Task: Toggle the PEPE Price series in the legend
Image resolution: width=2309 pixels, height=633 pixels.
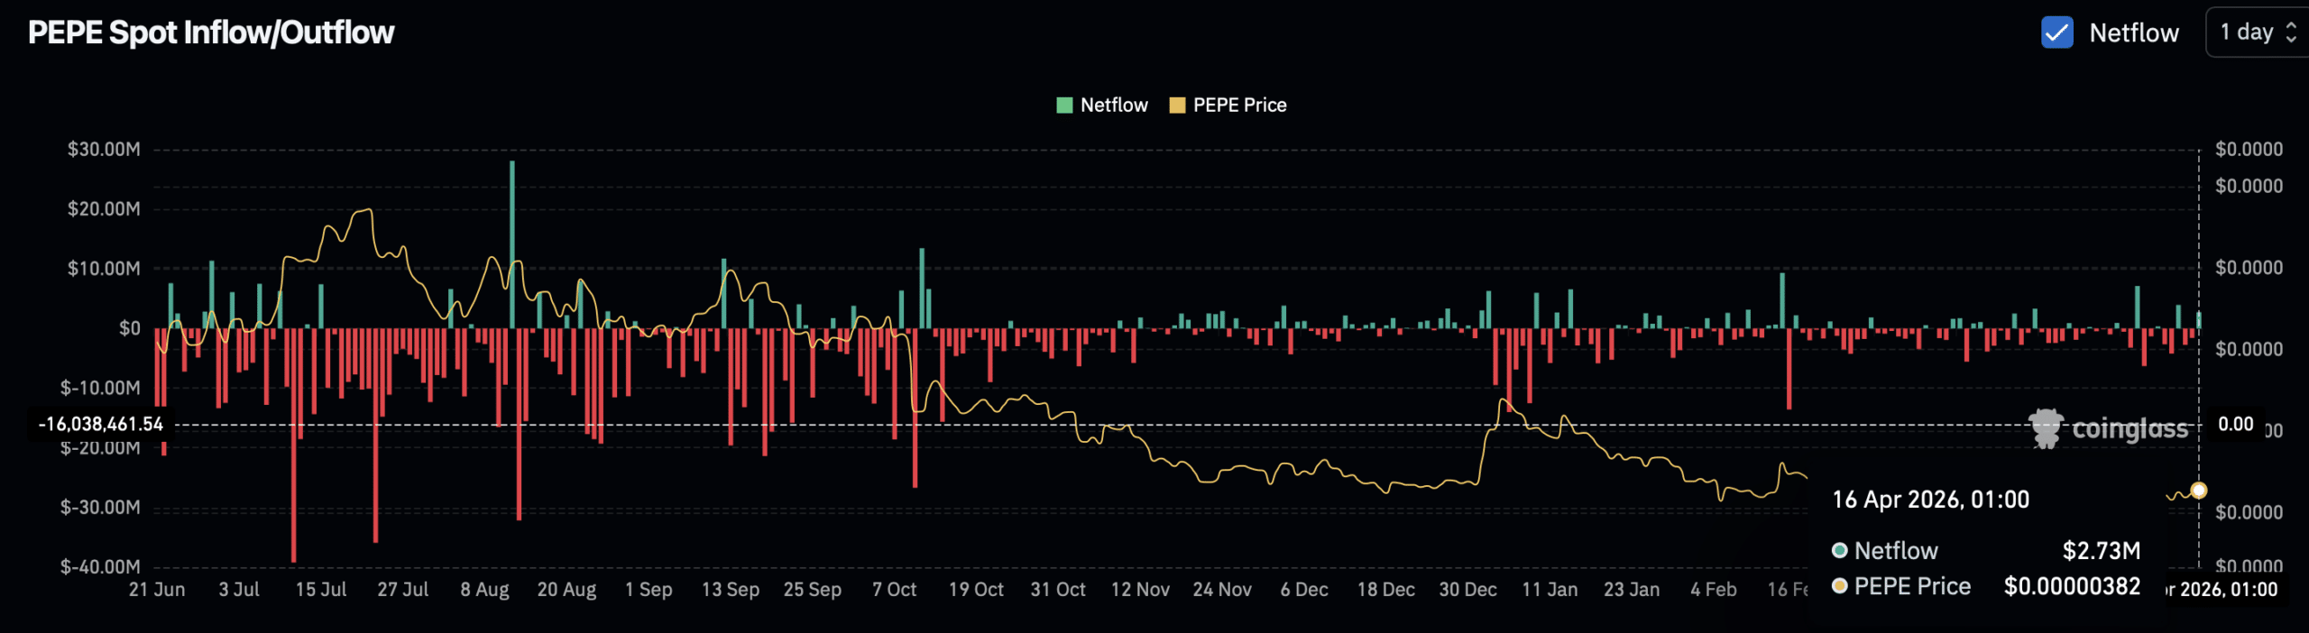Action: coord(1239,105)
